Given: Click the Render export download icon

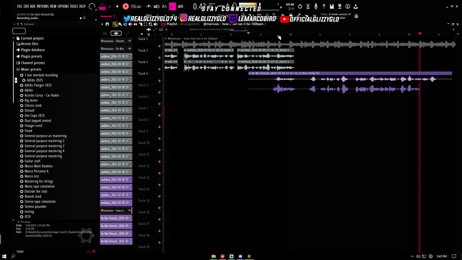Looking at the screenshot, I should pyautogui.click(x=356, y=6).
